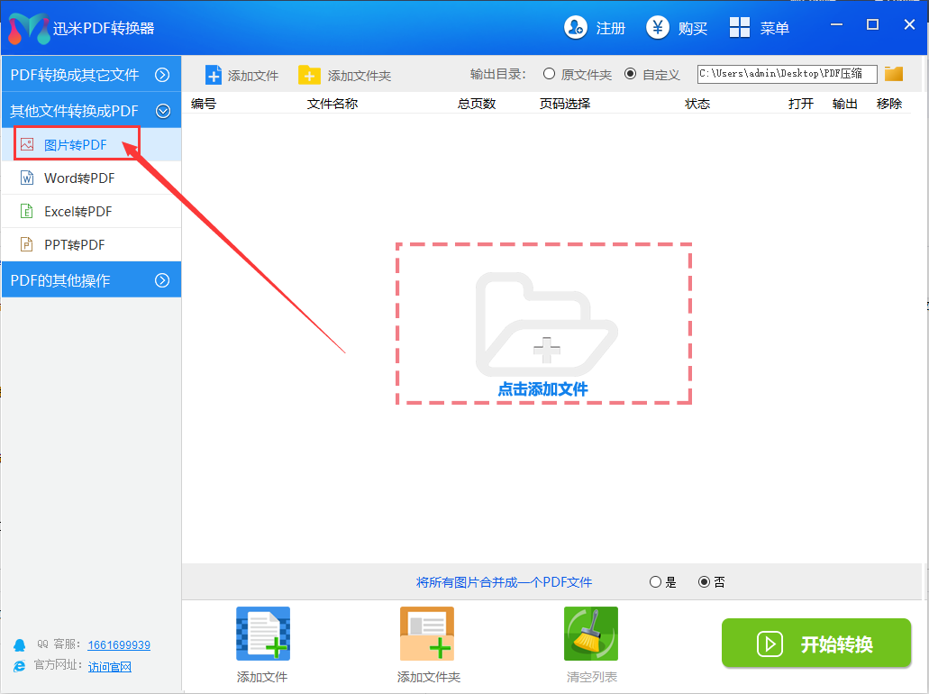Select Excel转PDF in the sidebar
The image size is (929, 694).
point(78,212)
